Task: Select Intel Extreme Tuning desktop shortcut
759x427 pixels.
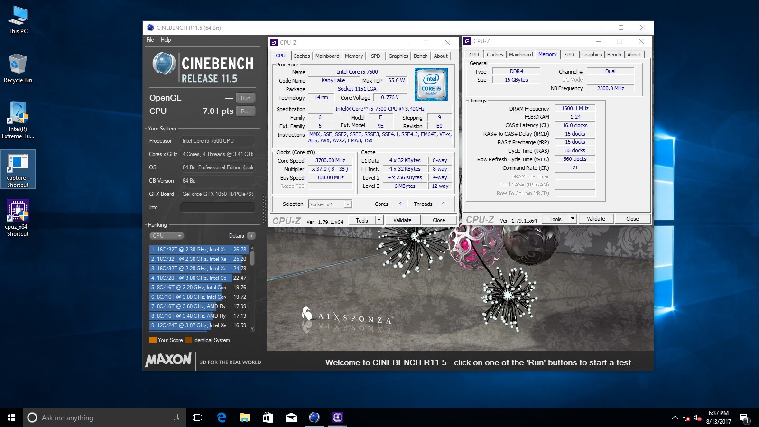Action: pyautogui.click(x=18, y=120)
